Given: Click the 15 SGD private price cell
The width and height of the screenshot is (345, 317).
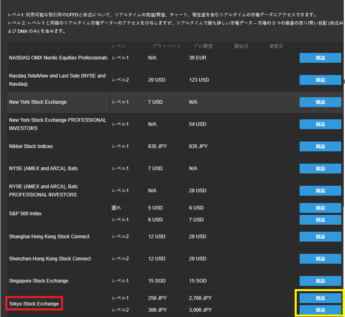Looking at the screenshot, I should point(157,281).
